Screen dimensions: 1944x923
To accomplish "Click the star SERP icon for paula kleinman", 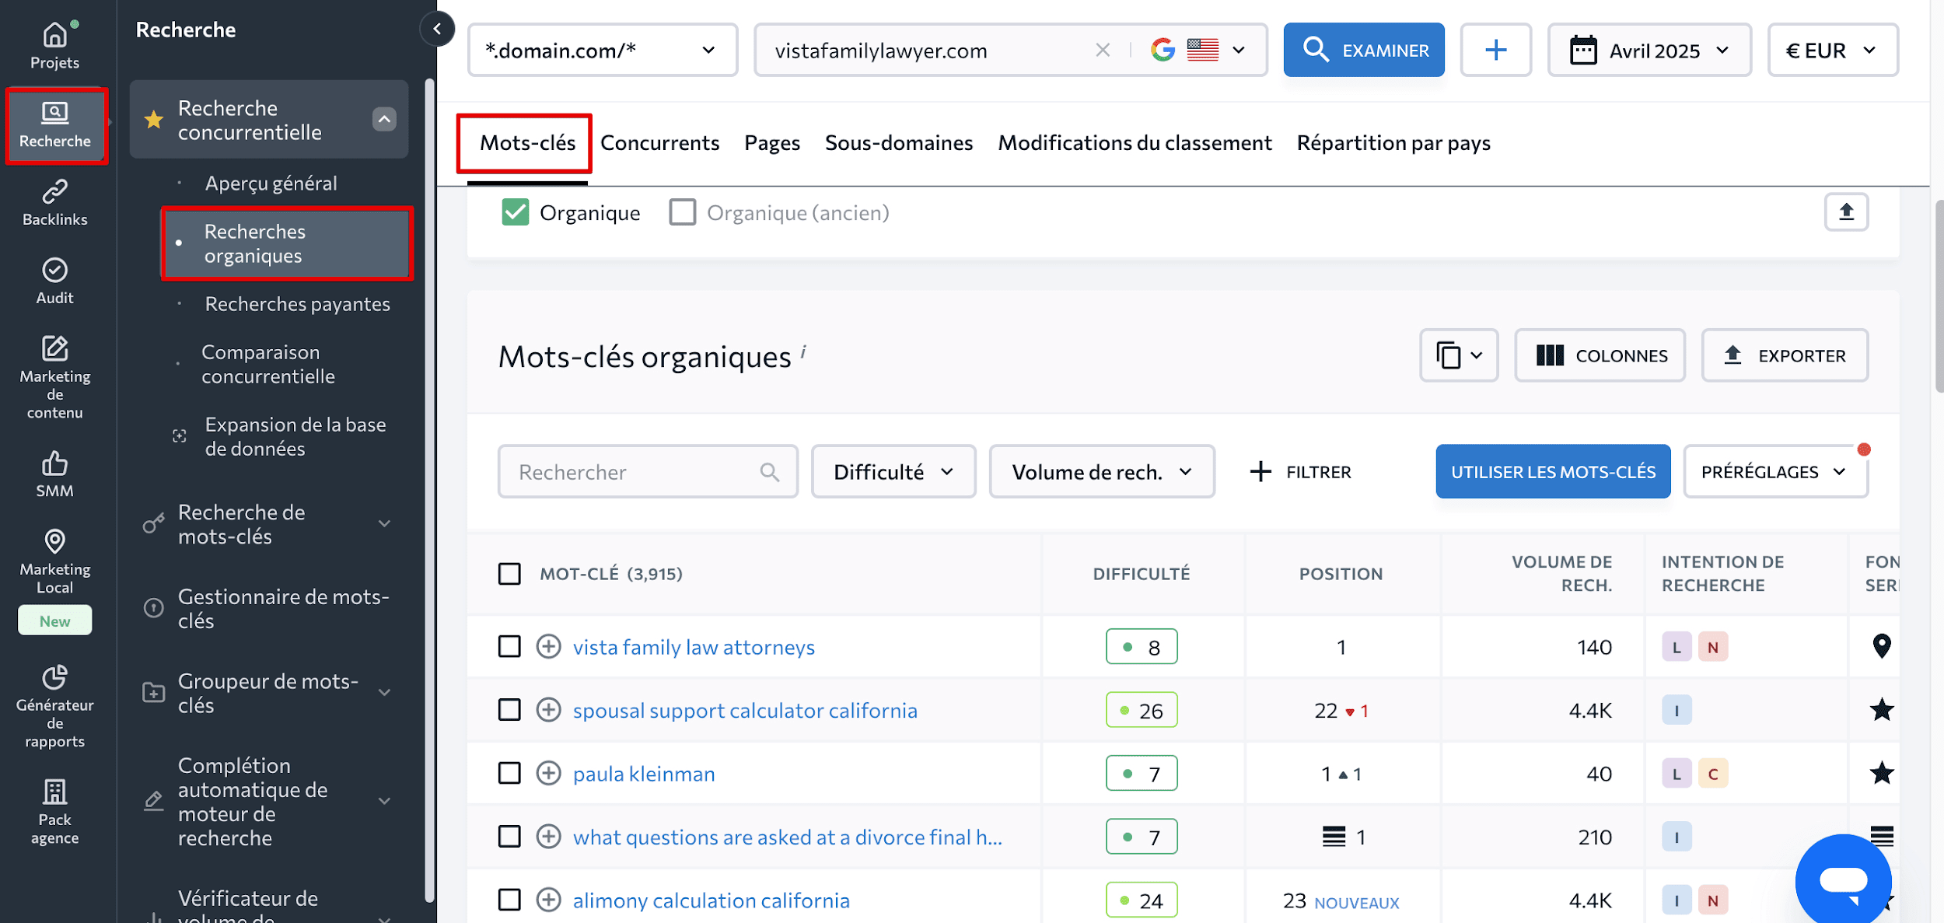I will pos(1881,773).
